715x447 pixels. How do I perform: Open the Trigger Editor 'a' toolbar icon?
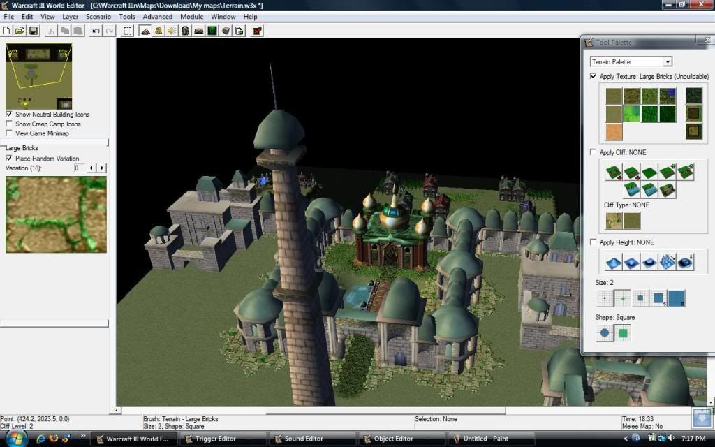pos(159,31)
